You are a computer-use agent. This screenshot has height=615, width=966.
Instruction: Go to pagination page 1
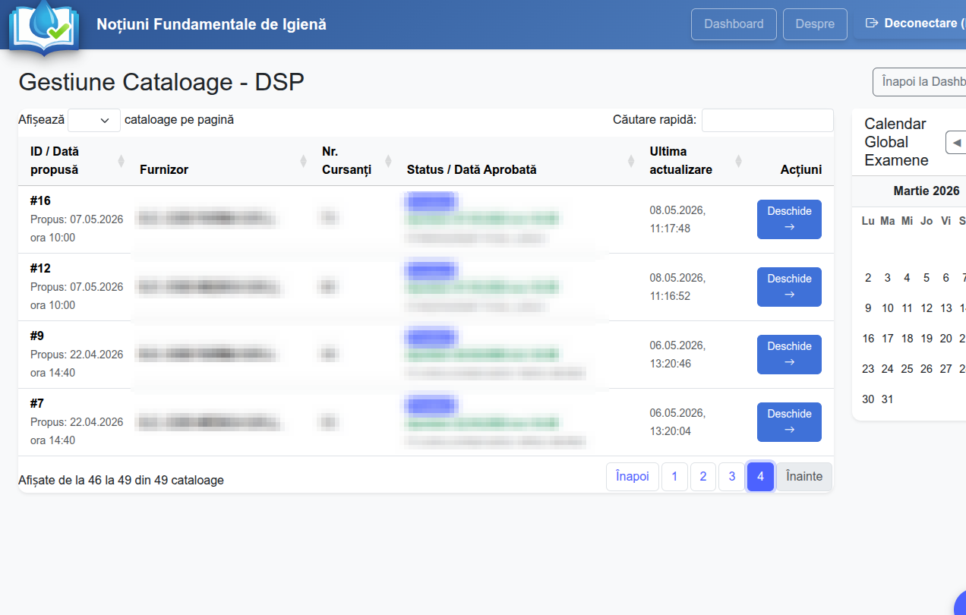click(x=674, y=477)
